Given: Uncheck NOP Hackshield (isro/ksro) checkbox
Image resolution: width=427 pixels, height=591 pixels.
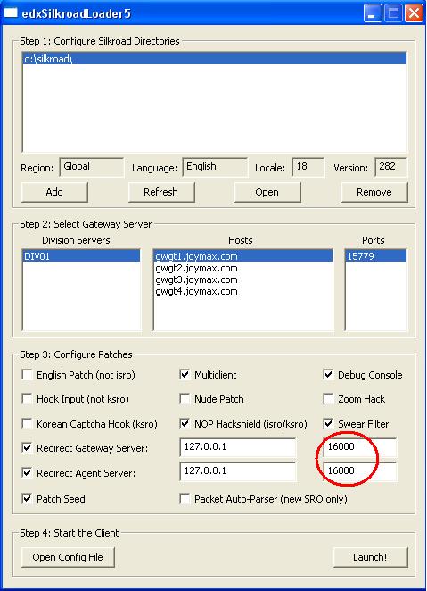Looking at the screenshot, I should click(x=185, y=424).
